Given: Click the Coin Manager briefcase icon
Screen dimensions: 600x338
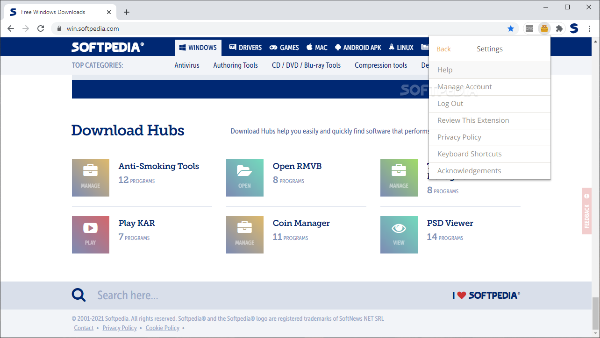Looking at the screenshot, I should (245, 235).
